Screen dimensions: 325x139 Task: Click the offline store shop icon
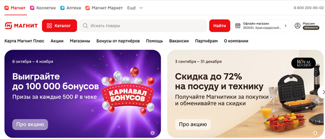pos(238,26)
